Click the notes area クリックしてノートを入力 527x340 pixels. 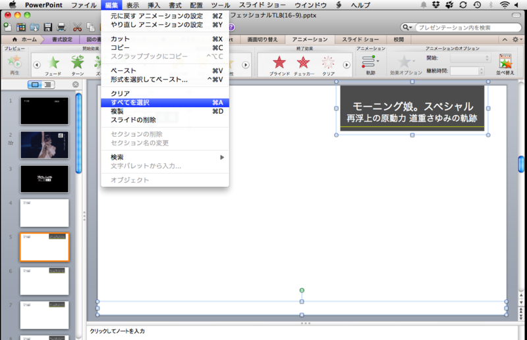(117, 331)
